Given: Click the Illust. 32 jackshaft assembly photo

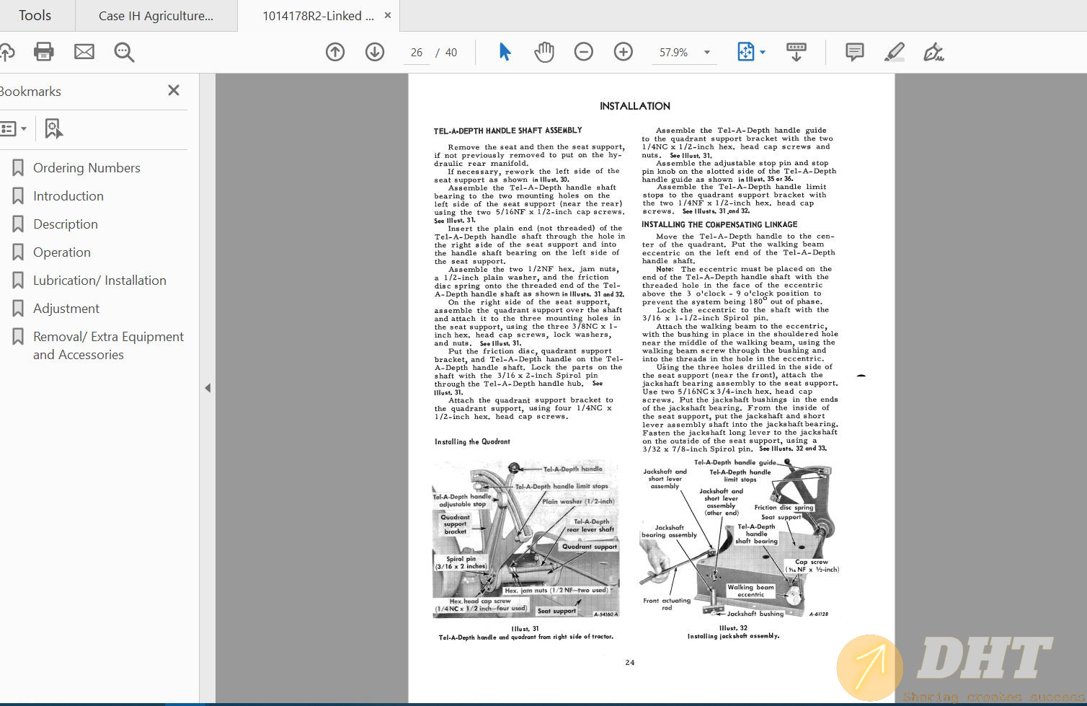Looking at the screenshot, I should (x=740, y=539).
